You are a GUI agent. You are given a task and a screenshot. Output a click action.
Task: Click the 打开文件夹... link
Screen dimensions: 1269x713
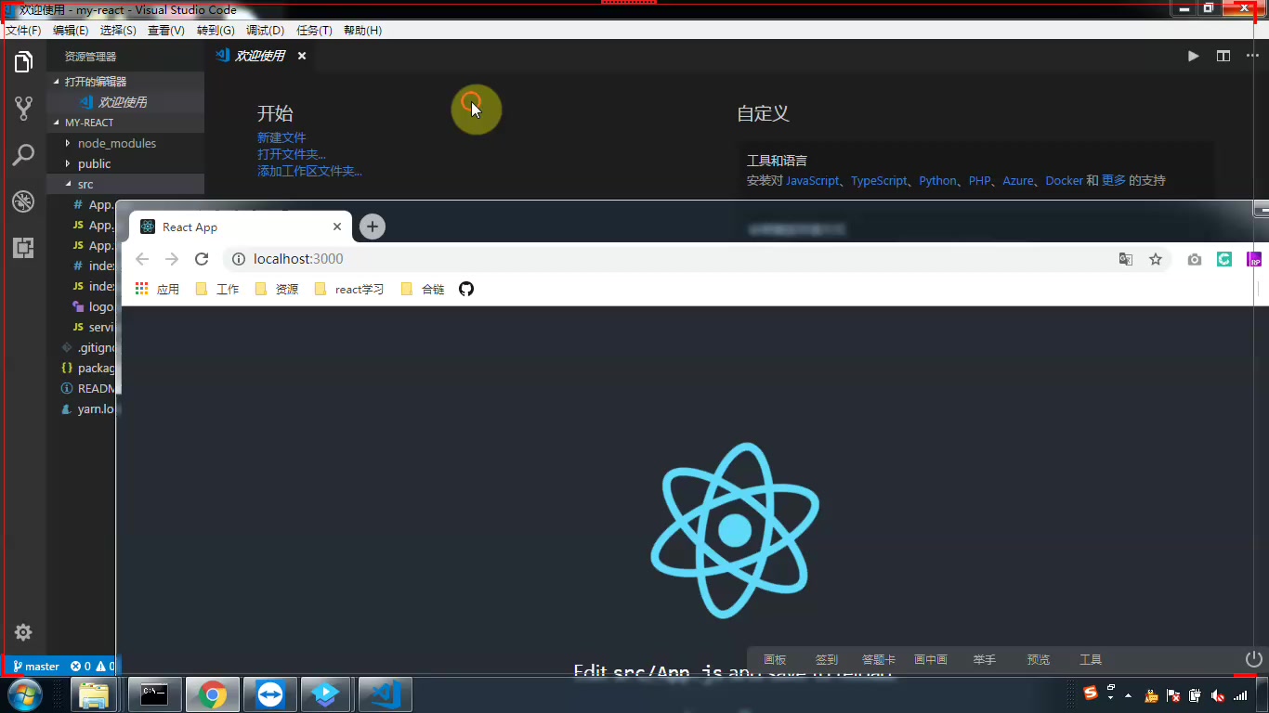tap(292, 154)
